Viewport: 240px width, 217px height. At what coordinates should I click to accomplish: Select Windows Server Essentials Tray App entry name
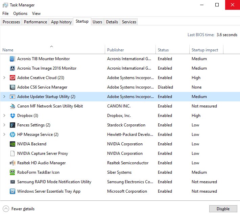pyautogui.click(x=49, y=191)
